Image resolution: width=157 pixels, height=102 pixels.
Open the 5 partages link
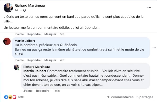point(145,97)
